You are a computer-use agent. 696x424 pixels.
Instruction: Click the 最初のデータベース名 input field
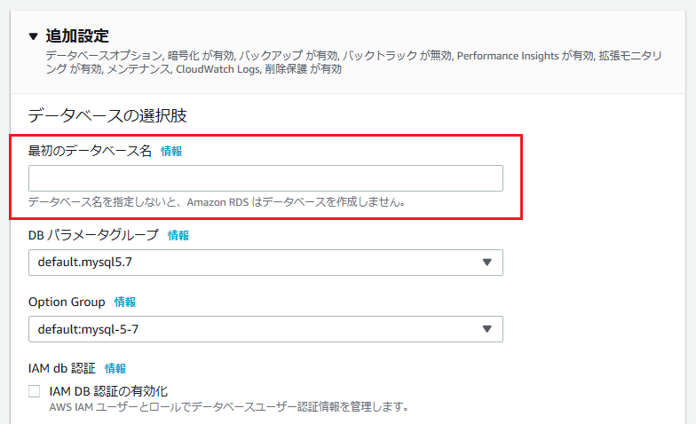tap(265, 178)
